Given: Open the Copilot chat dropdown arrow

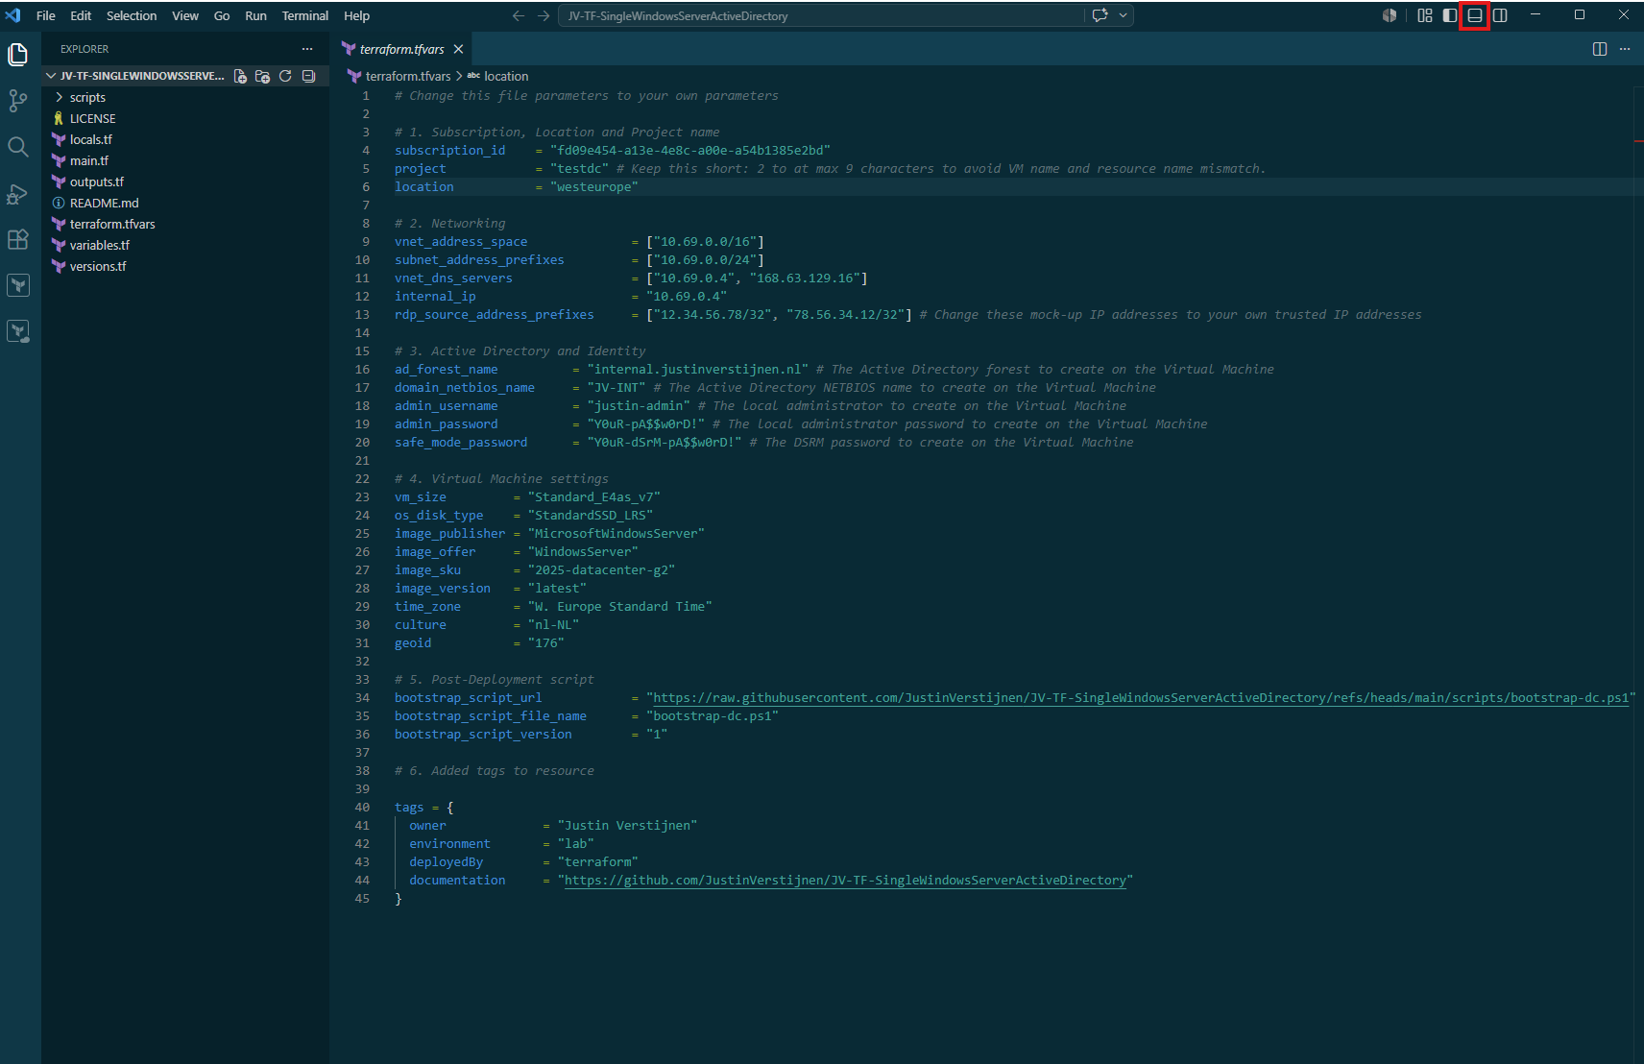Looking at the screenshot, I should [1123, 15].
